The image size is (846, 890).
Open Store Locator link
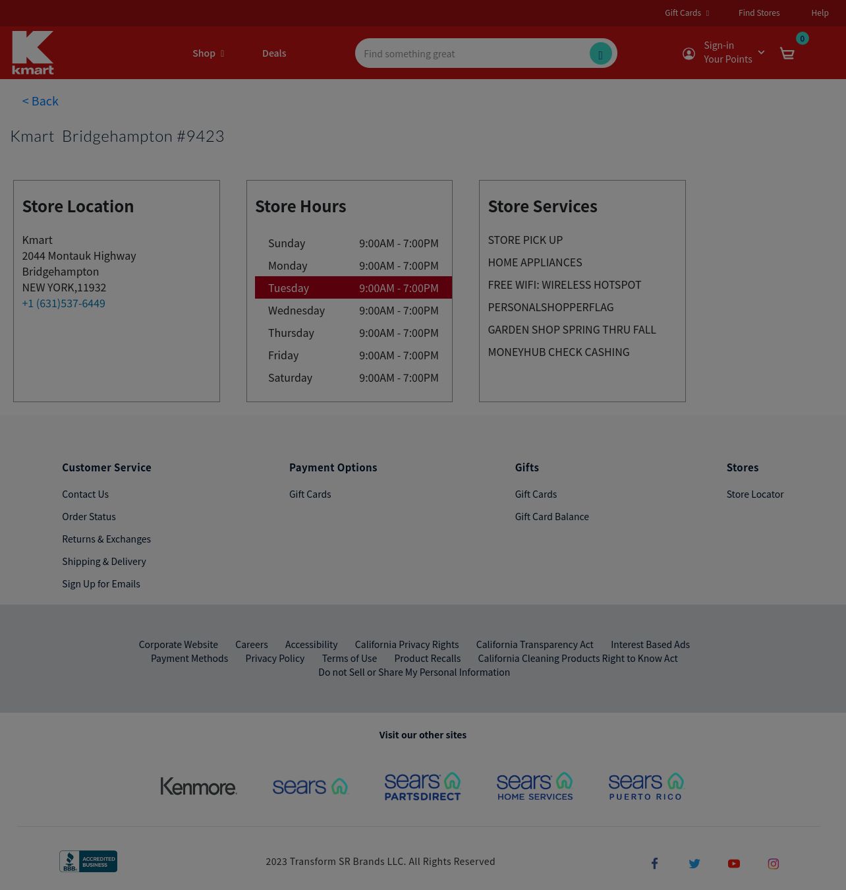point(755,494)
